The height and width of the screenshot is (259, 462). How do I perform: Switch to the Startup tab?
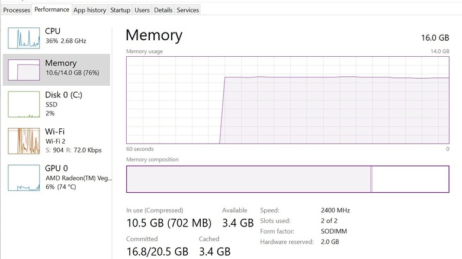120,9
